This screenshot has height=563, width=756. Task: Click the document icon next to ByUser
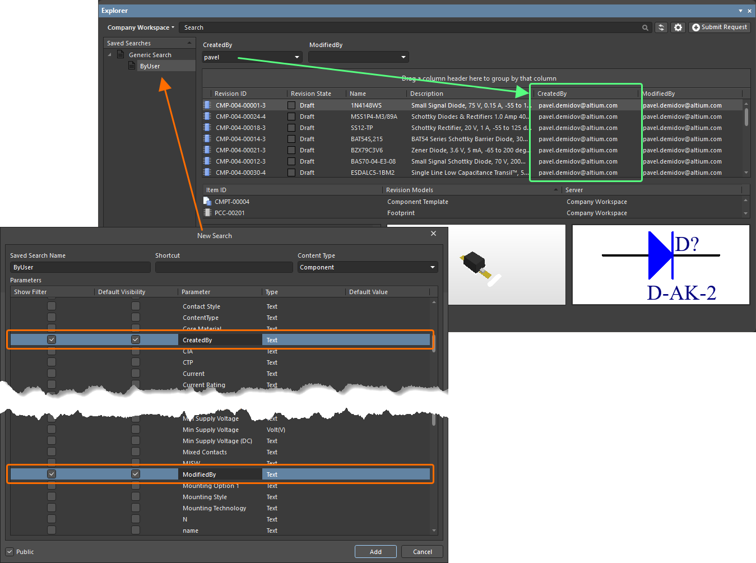[132, 66]
